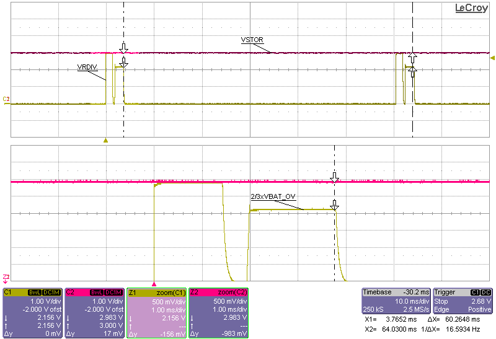Click the C1 Δy 0 mV readout
This screenshot has width=496, height=339.
[x=53, y=333]
